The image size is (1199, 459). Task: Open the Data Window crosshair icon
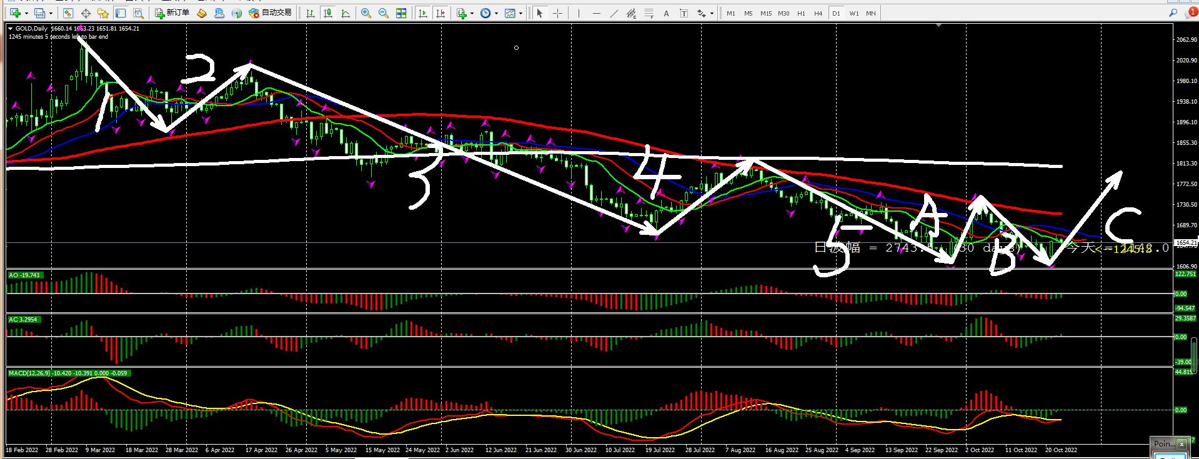pos(86,13)
